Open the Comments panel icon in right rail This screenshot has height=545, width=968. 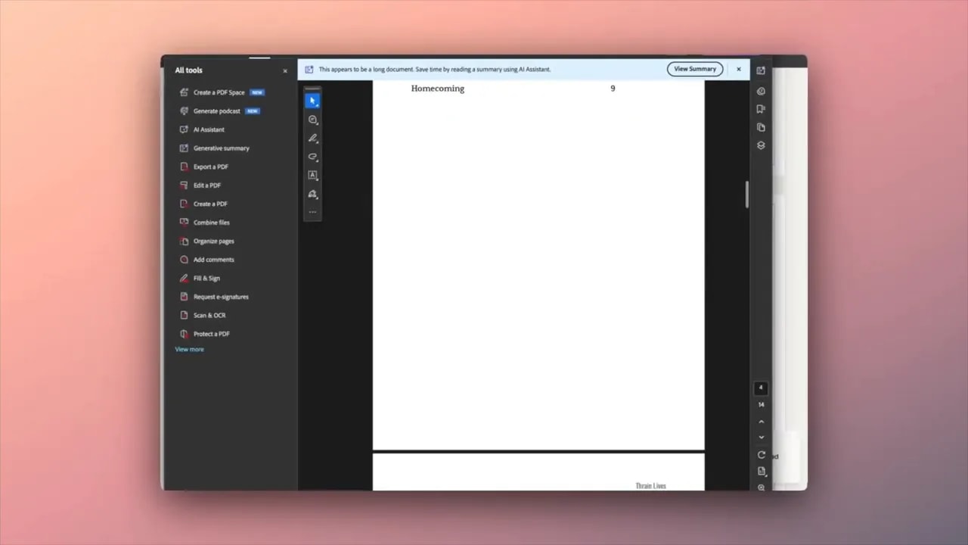click(x=761, y=91)
